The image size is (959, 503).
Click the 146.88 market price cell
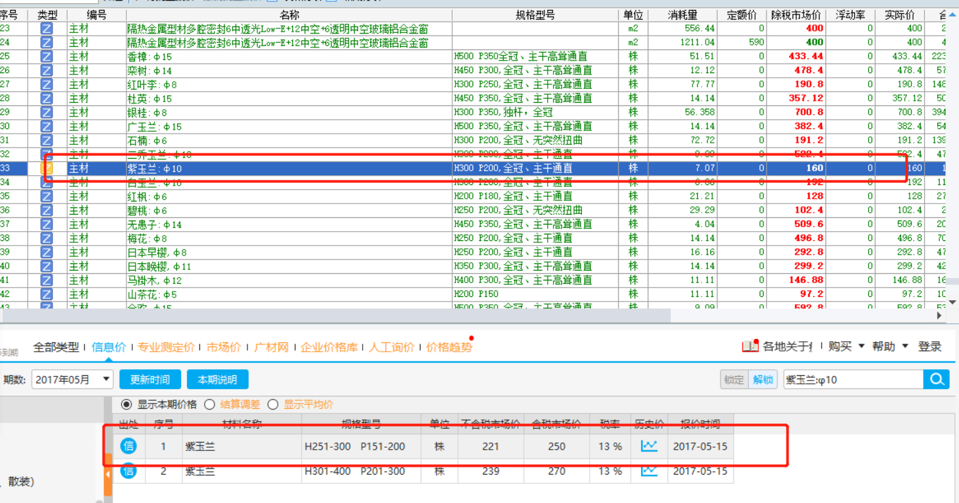(796, 280)
